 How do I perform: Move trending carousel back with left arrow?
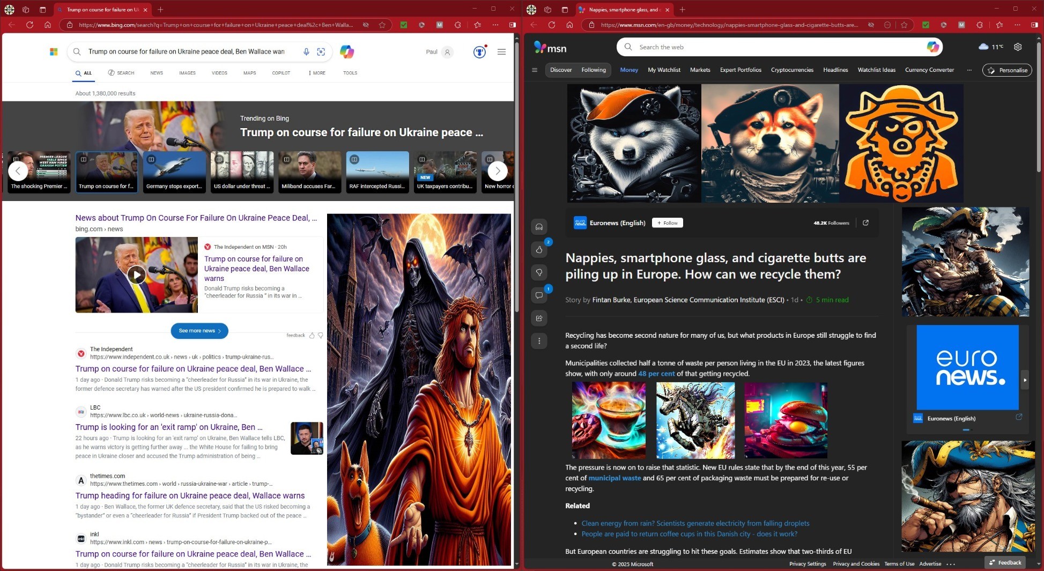(x=18, y=171)
